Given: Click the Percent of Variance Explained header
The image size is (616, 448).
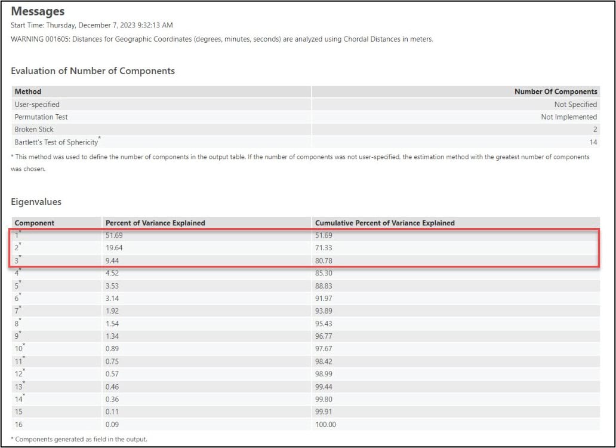Looking at the screenshot, I should point(155,223).
